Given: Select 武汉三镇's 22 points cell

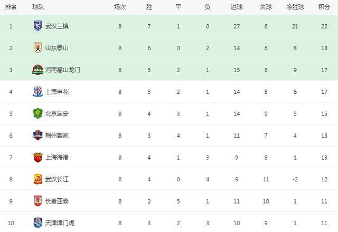Looking at the screenshot, I should [324, 26].
